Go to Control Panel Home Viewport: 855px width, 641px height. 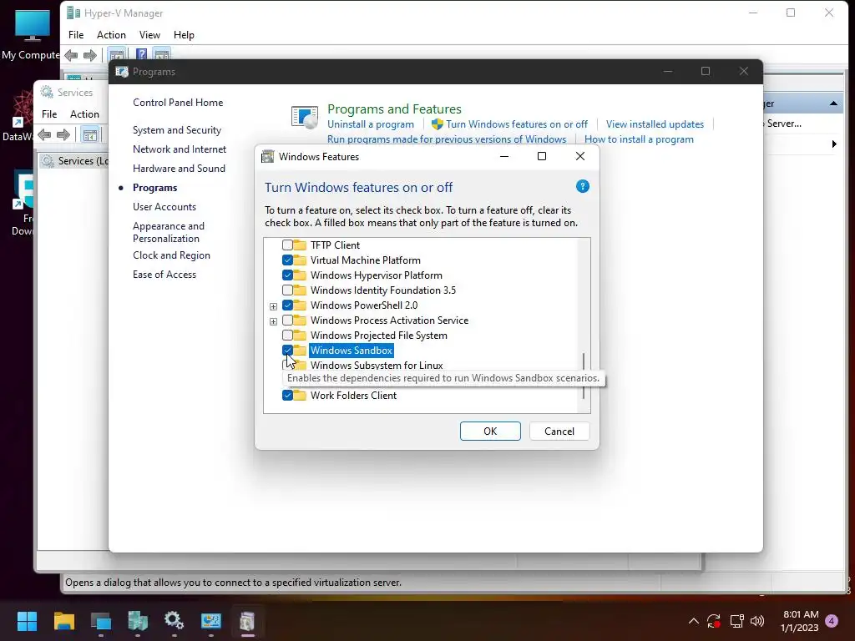click(178, 103)
